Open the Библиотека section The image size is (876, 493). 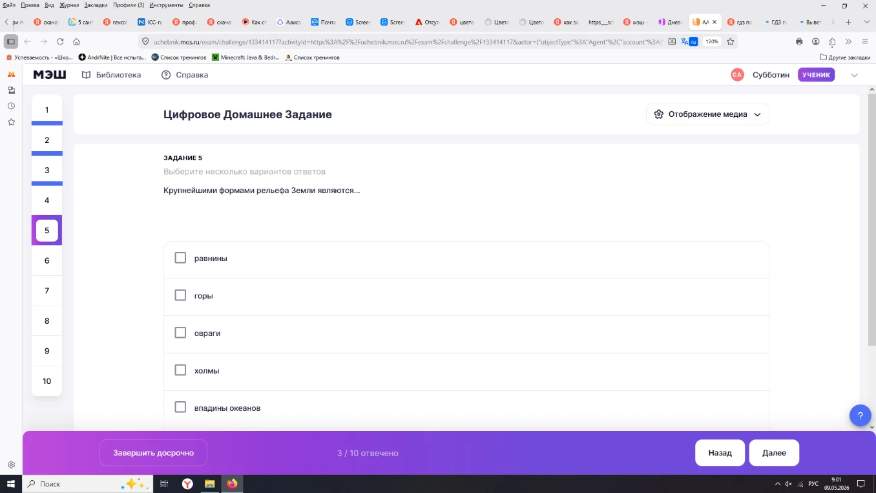click(x=111, y=75)
